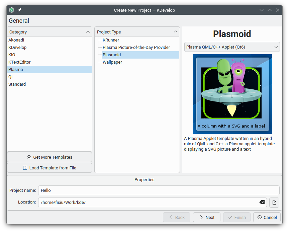Select the KDevelop category
The width and height of the screenshot is (289, 232).
[x=17, y=47]
